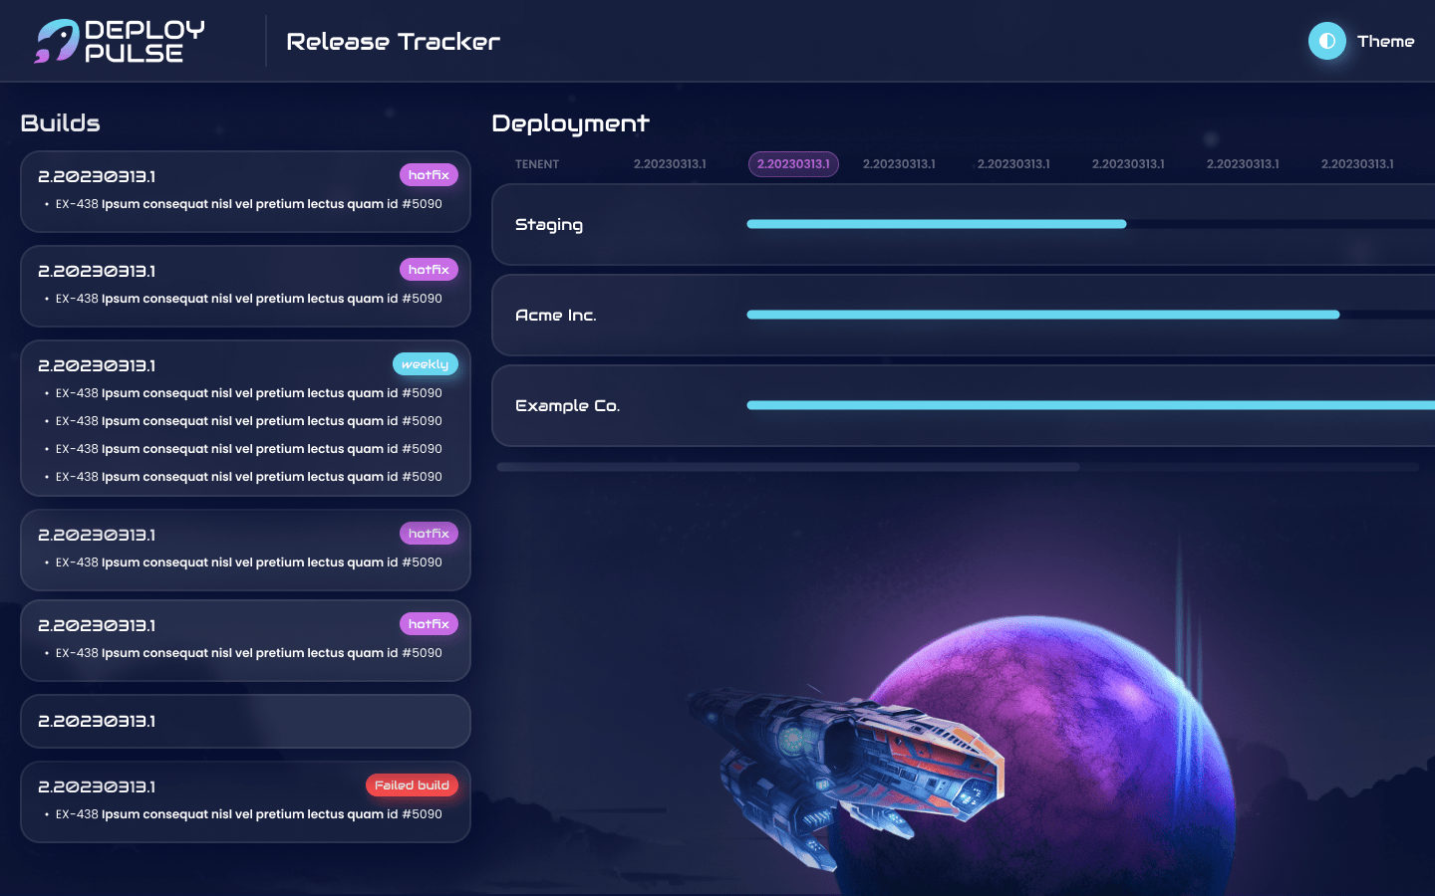Screen dimensions: 1435x896
Task: Select the Staging deployment row
Action: [549, 225]
